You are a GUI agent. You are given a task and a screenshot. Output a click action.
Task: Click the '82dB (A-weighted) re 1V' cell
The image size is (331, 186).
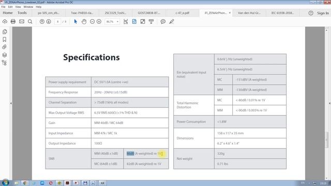tap(146, 164)
